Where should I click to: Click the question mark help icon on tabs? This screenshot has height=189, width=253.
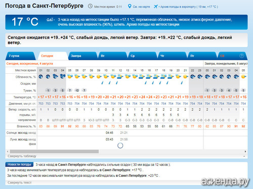(241, 56)
